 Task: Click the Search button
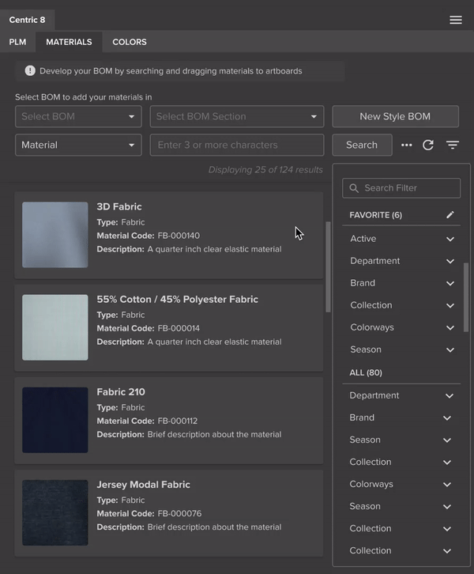click(361, 145)
